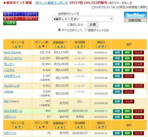The width and height of the screenshot is (148, 137).
Task: Sort ascending by 有効期限 in lower header
Action: coord(78,127)
